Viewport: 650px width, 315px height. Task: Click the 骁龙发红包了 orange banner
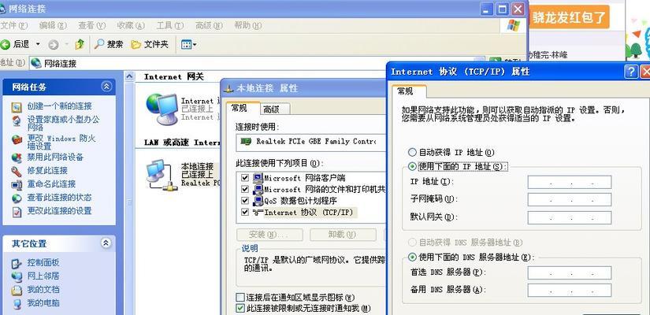(x=569, y=17)
